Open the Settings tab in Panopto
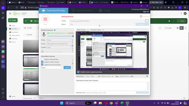Viewport: 189px width, 106px height. 105,11
